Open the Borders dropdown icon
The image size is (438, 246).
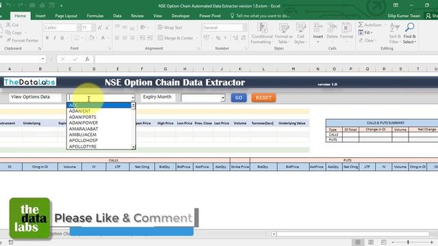(x=77, y=38)
